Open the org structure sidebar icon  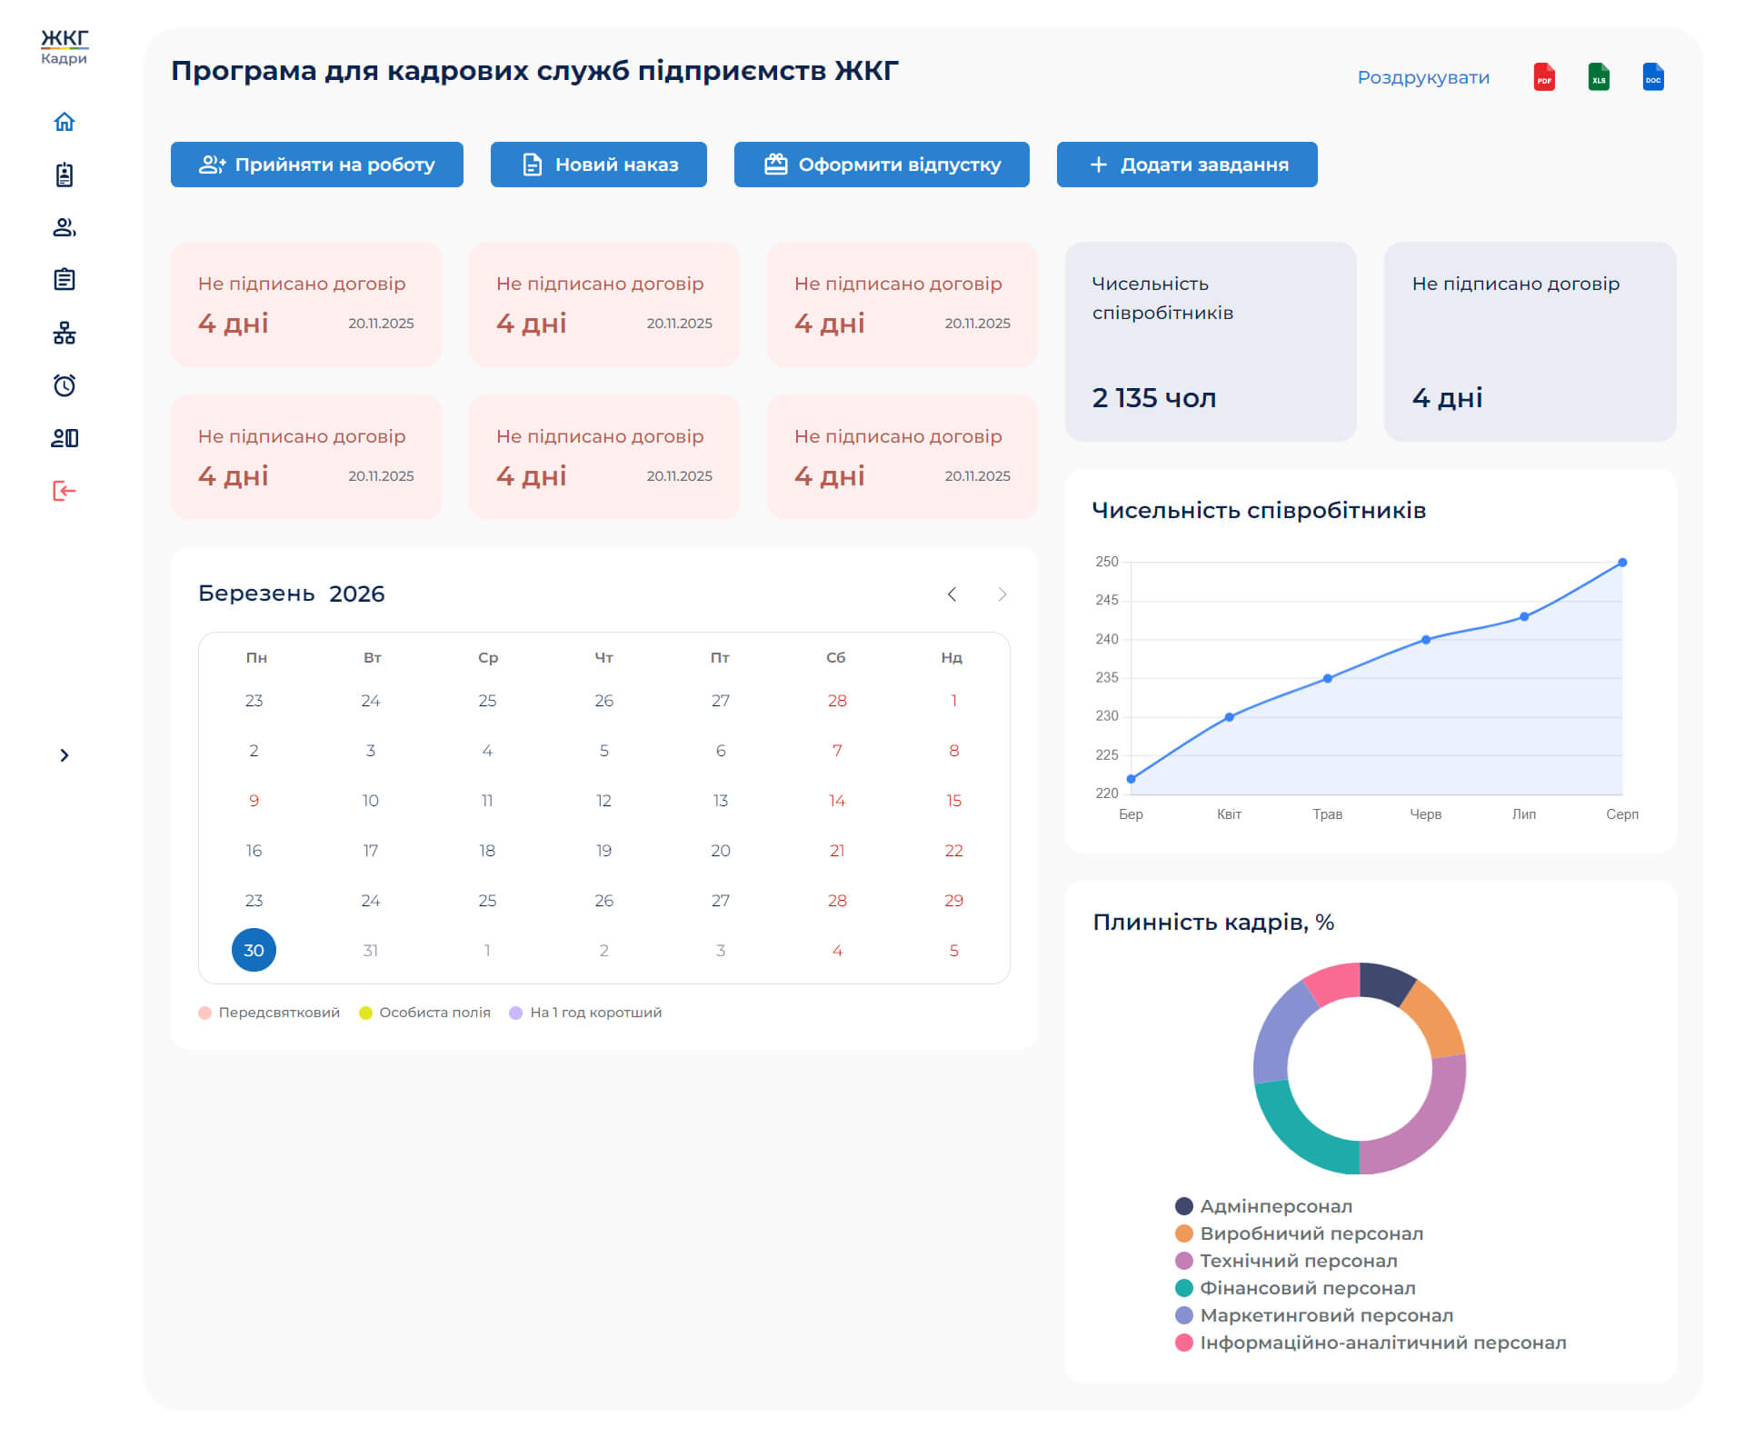[64, 333]
